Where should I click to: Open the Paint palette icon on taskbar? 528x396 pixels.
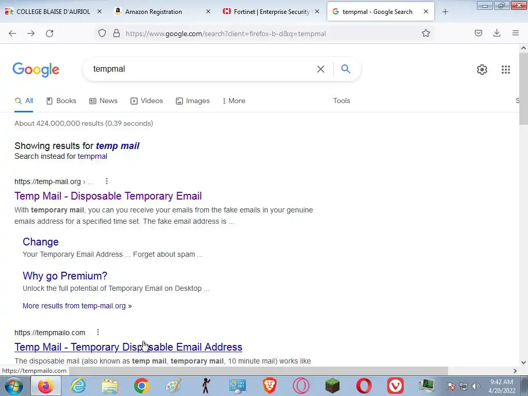click(x=173, y=386)
